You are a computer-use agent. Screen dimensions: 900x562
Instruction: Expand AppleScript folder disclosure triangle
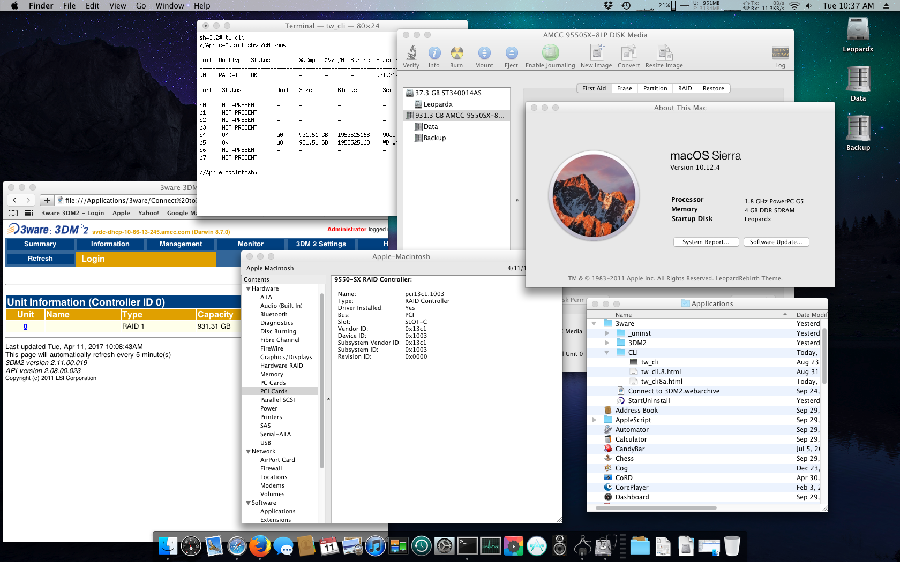click(x=594, y=420)
